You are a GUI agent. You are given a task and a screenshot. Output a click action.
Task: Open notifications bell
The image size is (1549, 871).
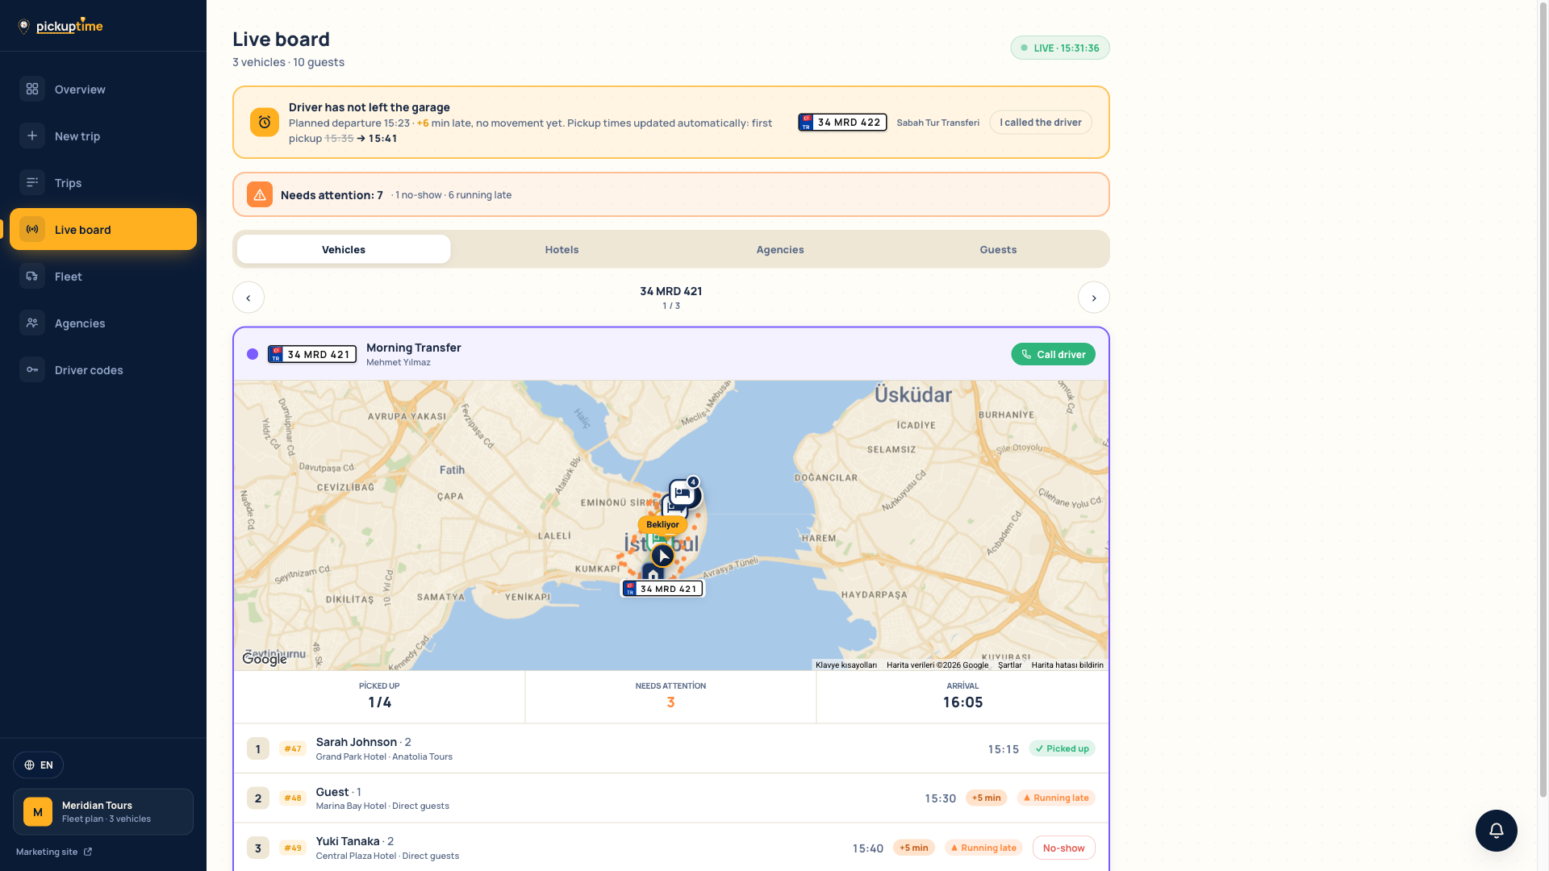click(x=1497, y=831)
